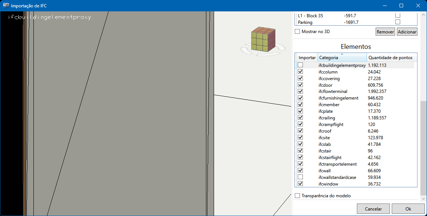
Task: Click the 3D view cube navigator
Action: pos(263,40)
